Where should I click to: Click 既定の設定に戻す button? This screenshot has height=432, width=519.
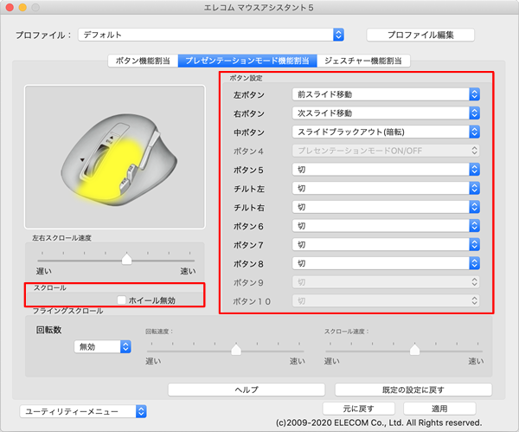413,390
